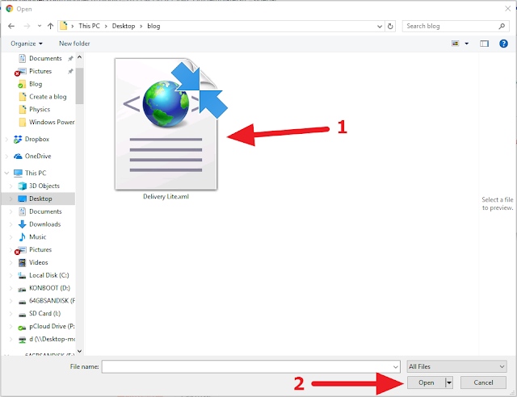Open the Videos folder
This screenshot has height=397, width=517.
coord(38,262)
